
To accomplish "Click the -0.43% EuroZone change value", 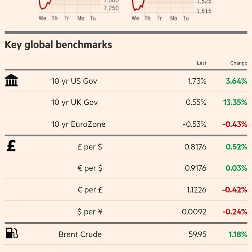I will 234,124.
